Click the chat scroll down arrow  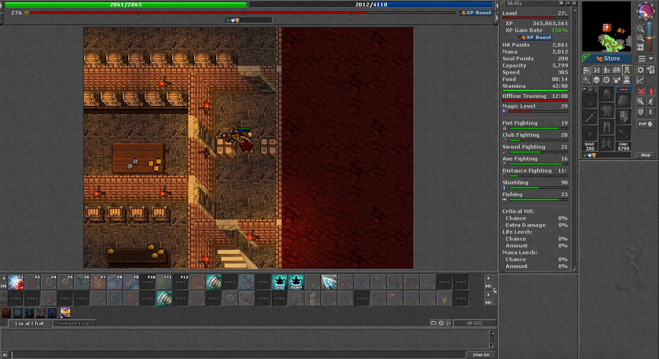(x=492, y=346)
